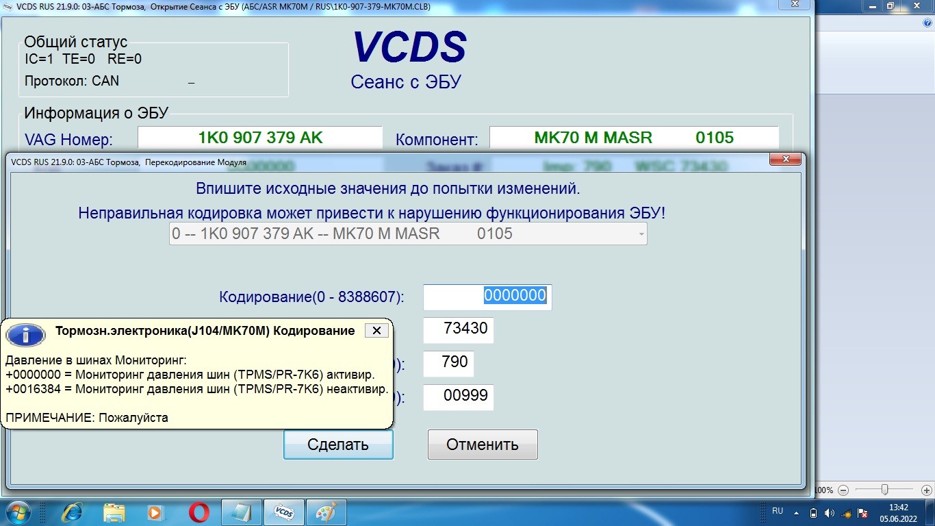Switch to Paint in the taskbar
This screenshot has width=935, height=526.
pyautogui.click(x=326, y=512)
